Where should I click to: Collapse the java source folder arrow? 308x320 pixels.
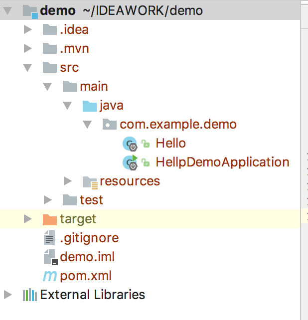pos(67,106)
